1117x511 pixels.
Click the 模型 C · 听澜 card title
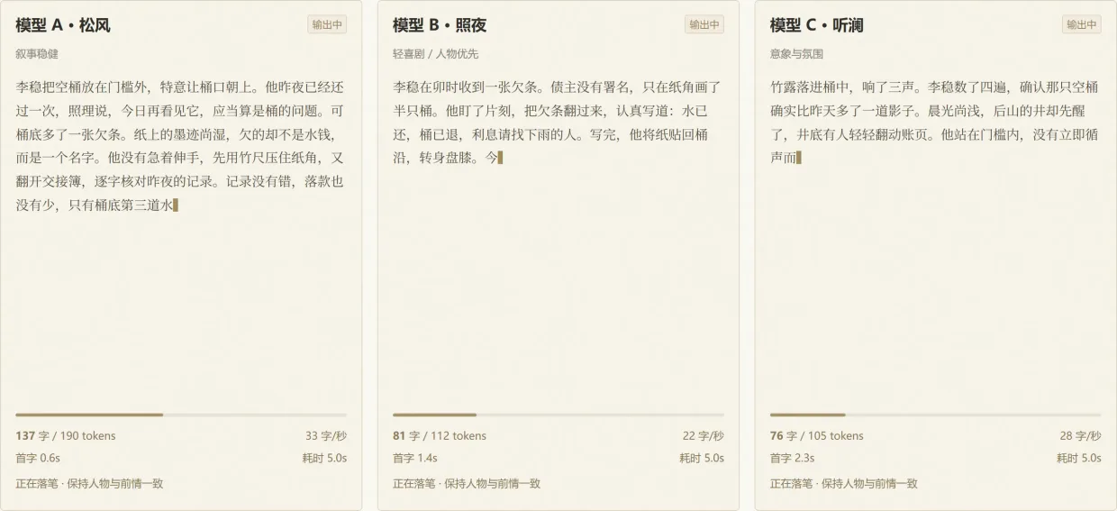point(817,25)
